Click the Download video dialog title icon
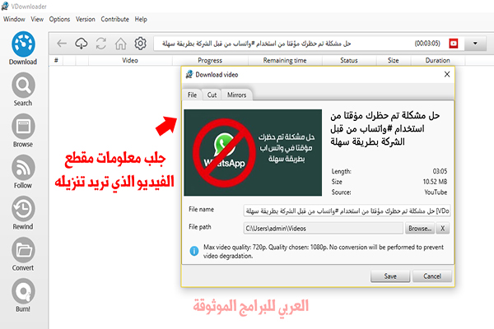 pyautogui.click(x=189, y=74)
